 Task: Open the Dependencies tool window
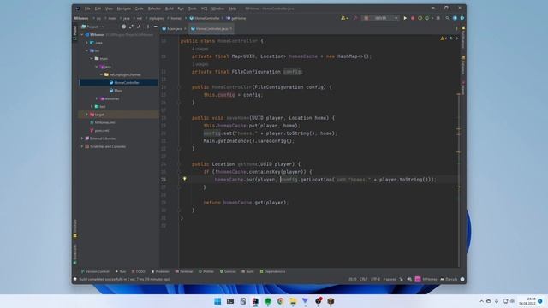tap(272, 271)
